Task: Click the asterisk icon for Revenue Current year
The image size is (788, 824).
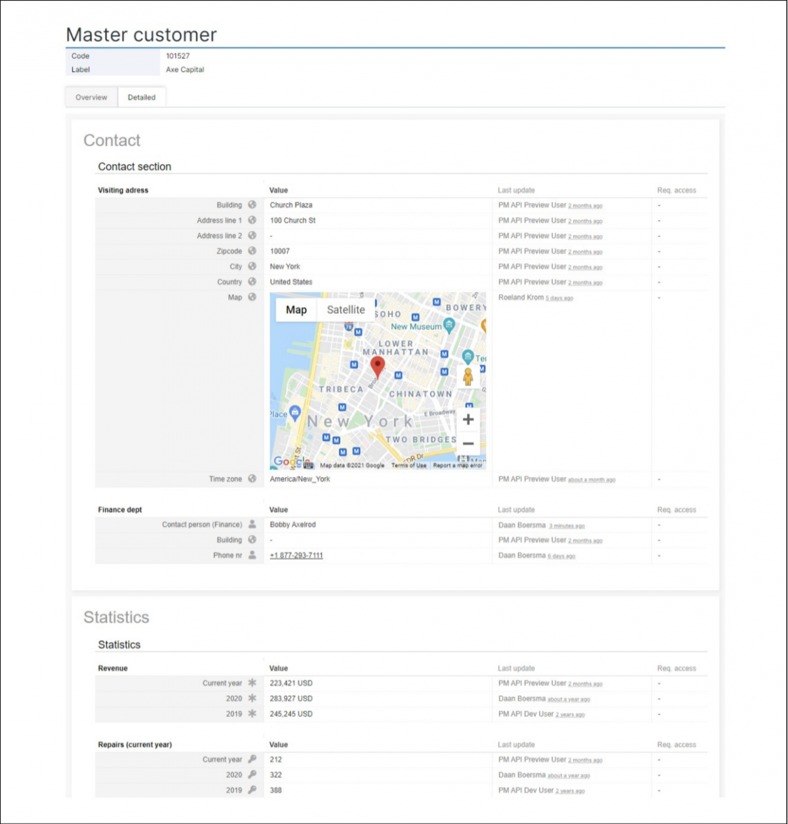Action: point(252,683)
